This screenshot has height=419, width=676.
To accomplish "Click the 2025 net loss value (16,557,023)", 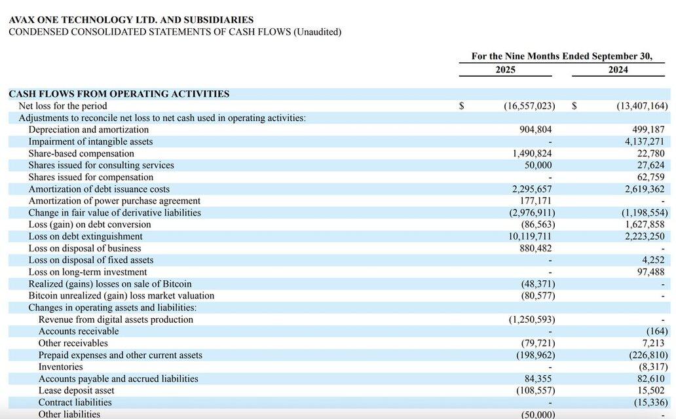I will tap(529, 106).
